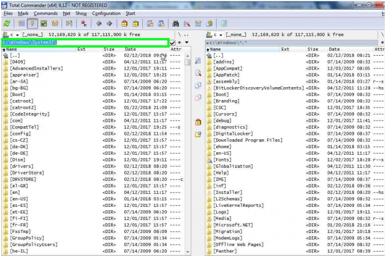The width and height of the screenshot is (385, 256).
Task: Click left panel root directory backslash button
Action: (179, 35)
